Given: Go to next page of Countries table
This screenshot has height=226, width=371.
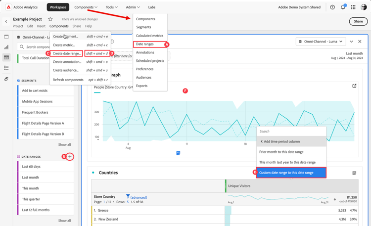Looking at the screenshot, I should tap(114, 202).
